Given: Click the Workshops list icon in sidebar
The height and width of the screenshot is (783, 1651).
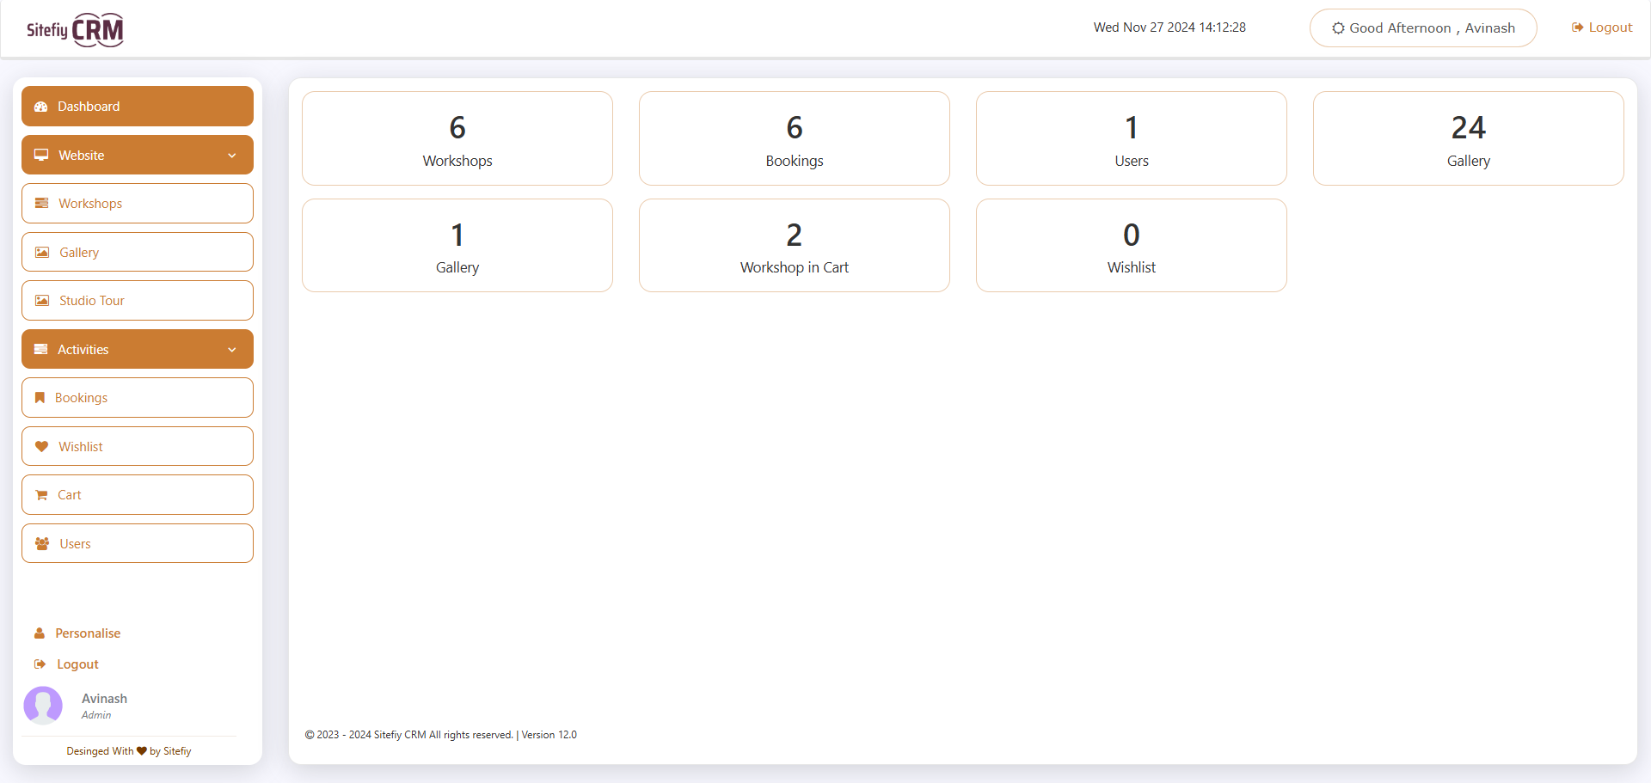Looking at the screenshot, I should click(41, 204).
